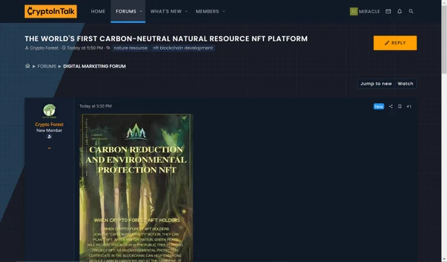Open the search magnifier icon

(411, 11)
